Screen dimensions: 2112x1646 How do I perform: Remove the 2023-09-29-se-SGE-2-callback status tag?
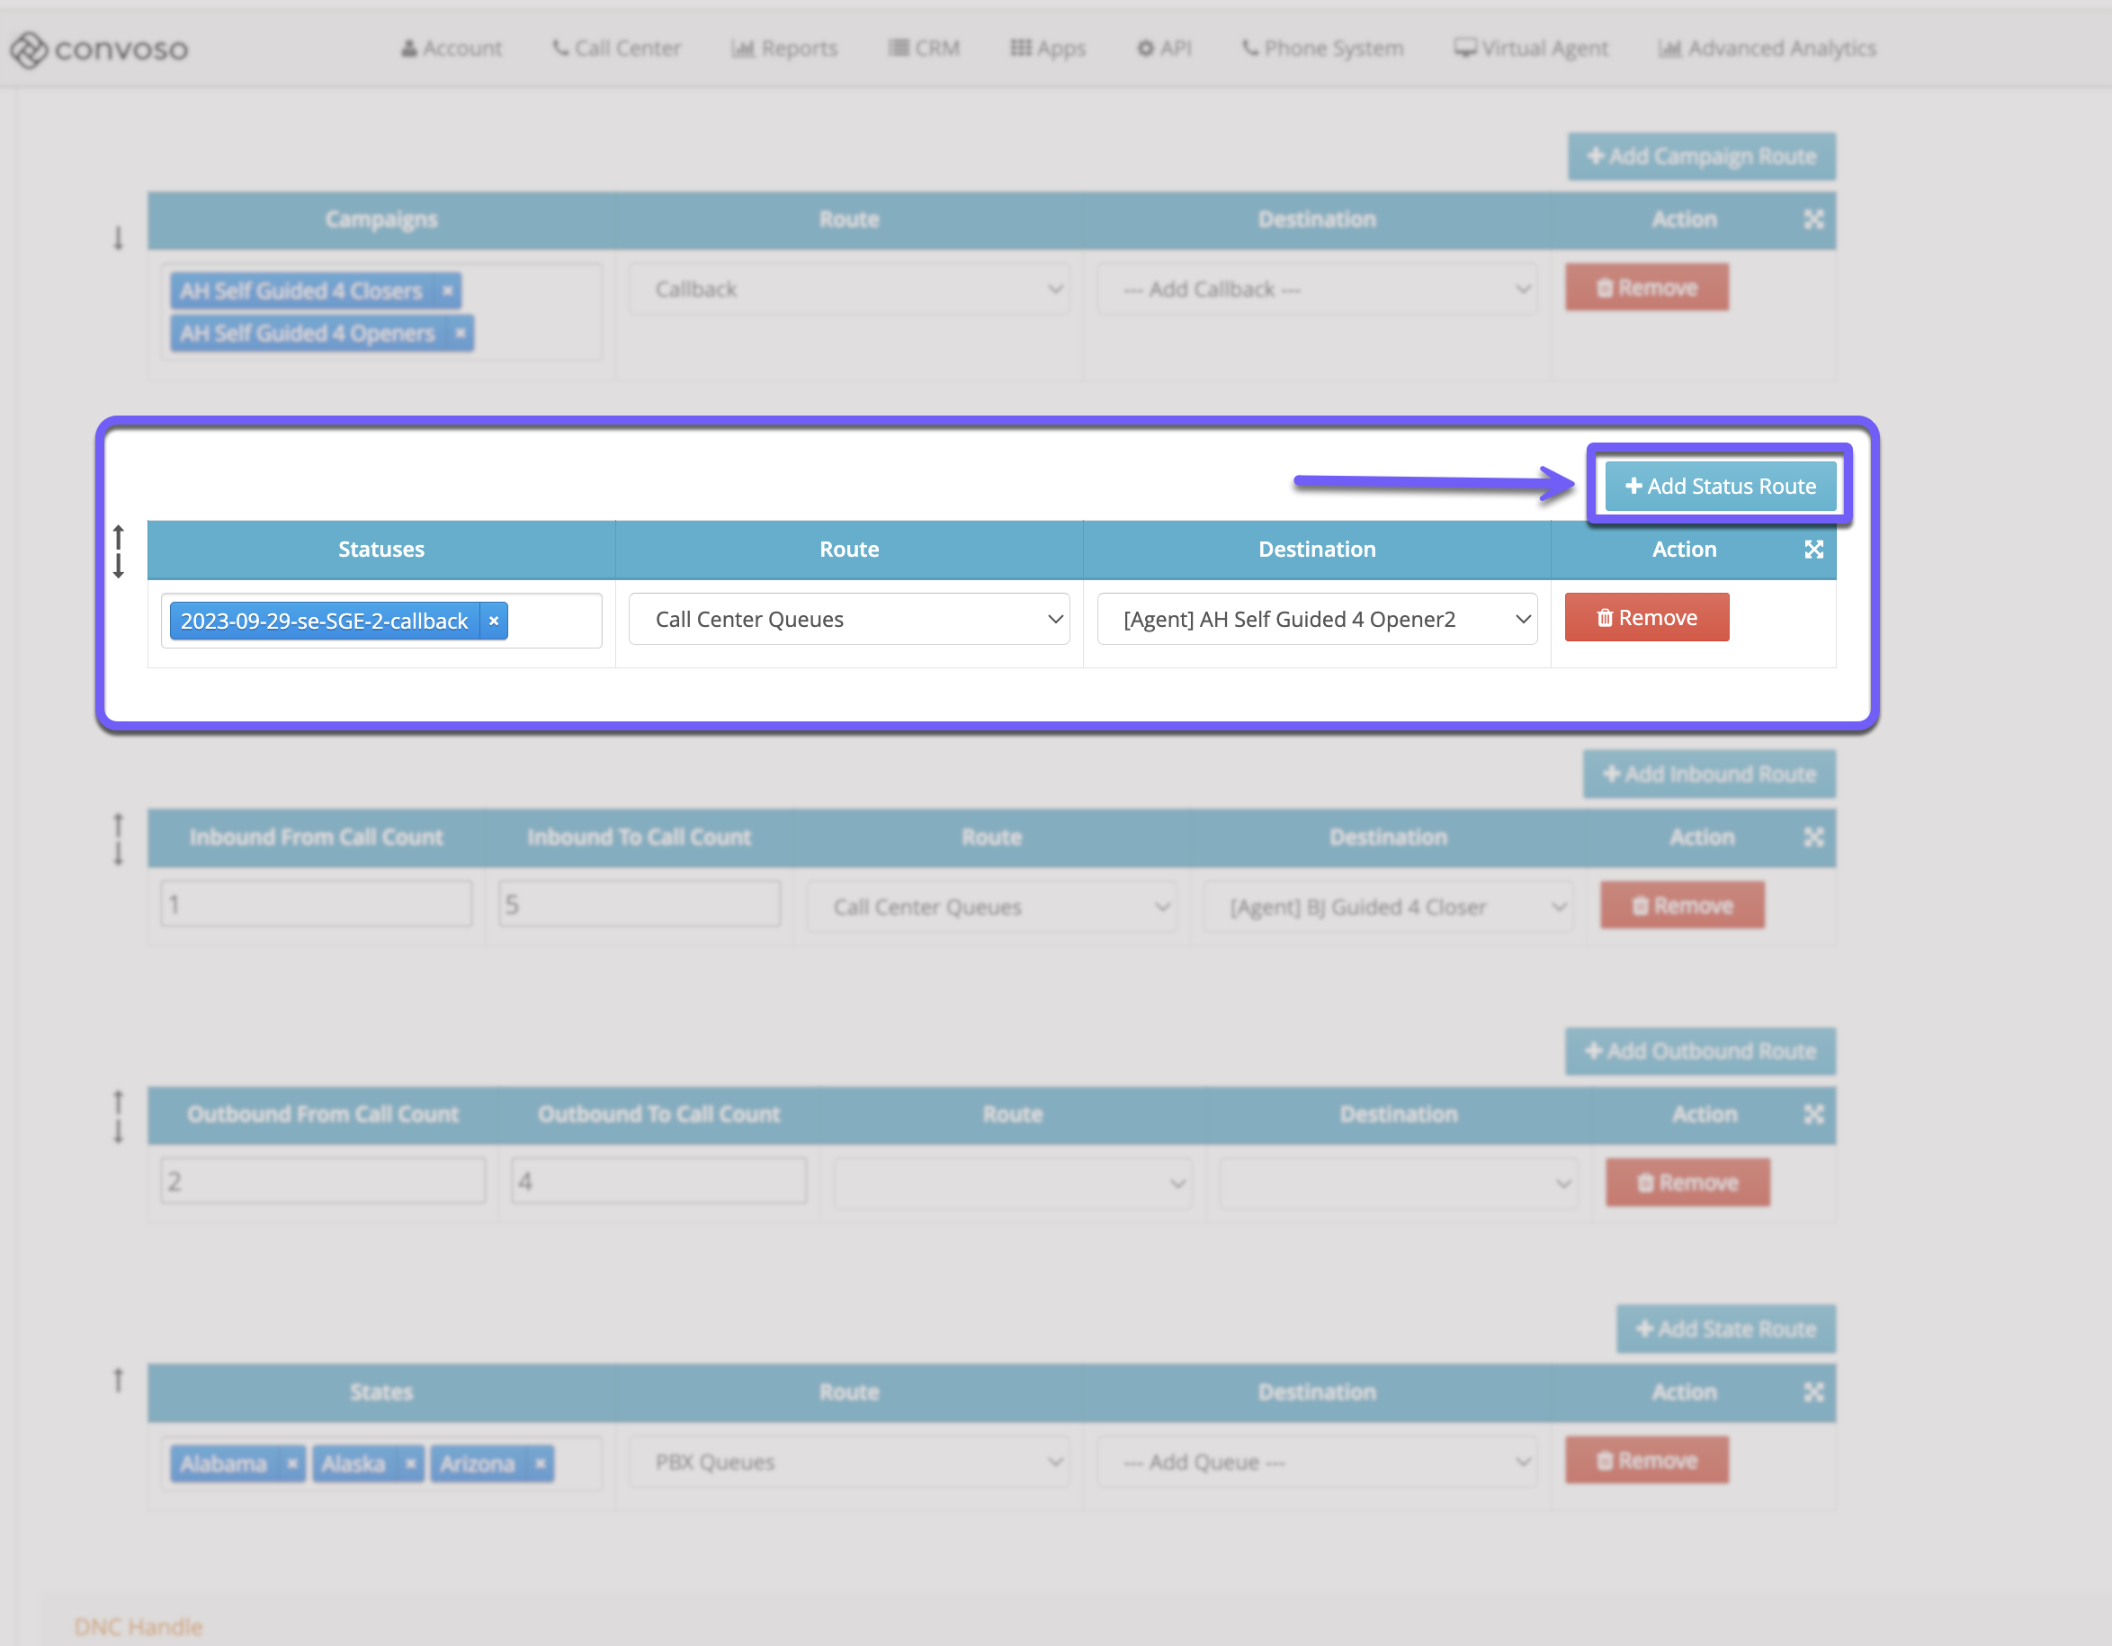(493, 621)
